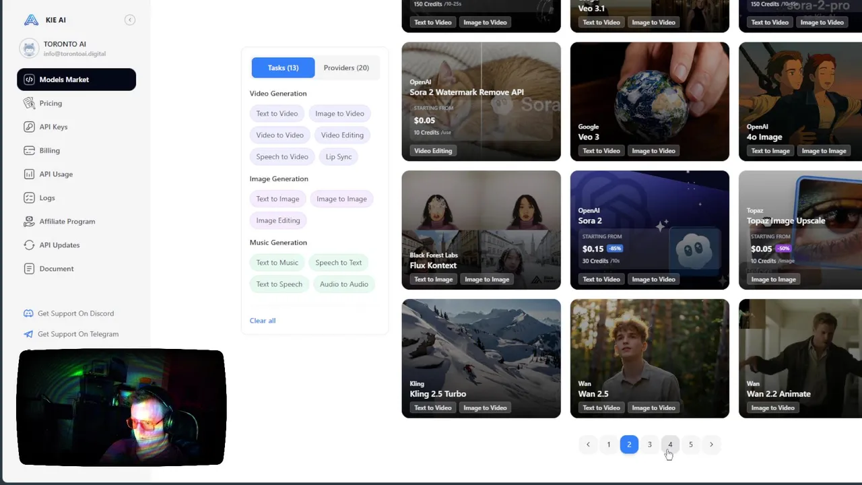Go to next page with right chevron
This screenshot has width=862, height=485.
pyautogui.click(x=711, y=445)
